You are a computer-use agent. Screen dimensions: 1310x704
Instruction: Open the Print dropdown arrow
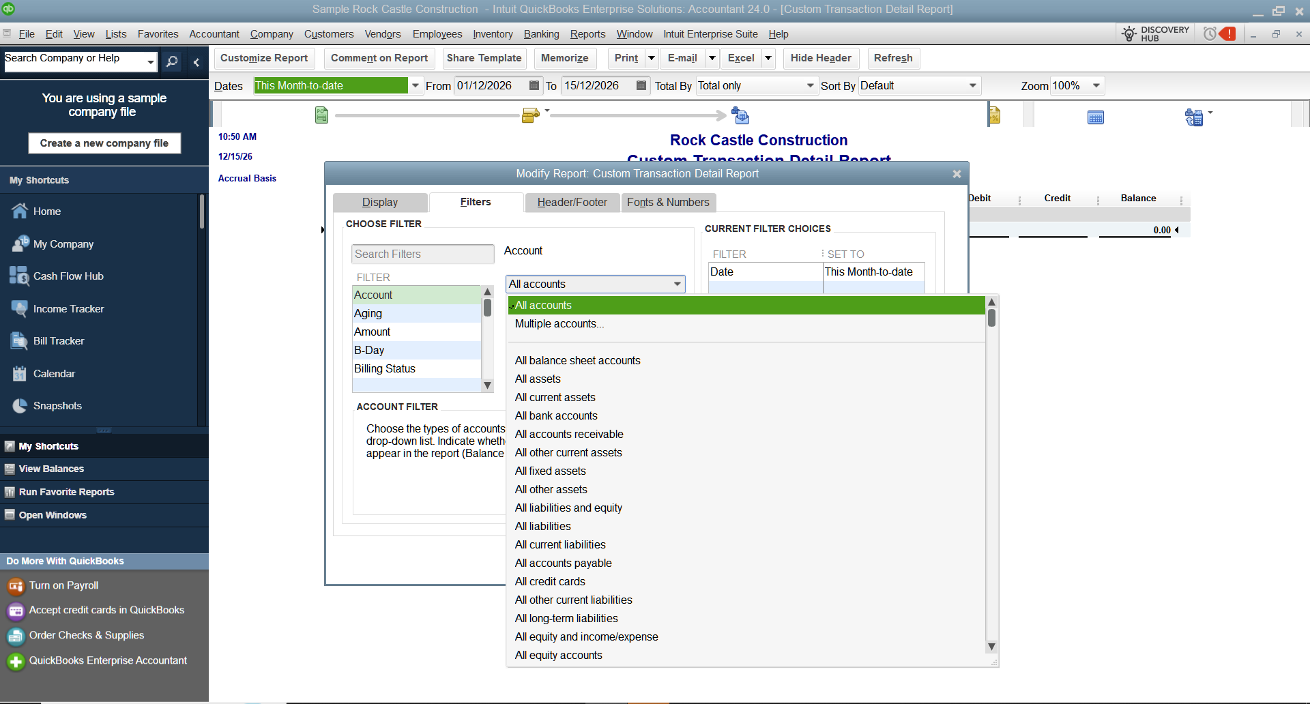(x=652, y=58)
